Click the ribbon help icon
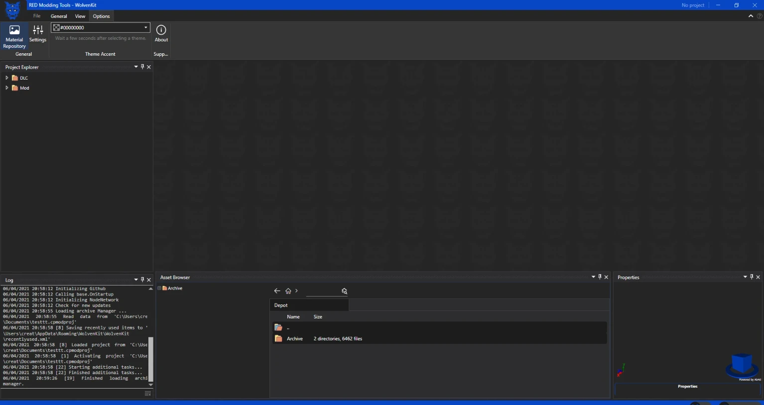Viewport: 764px width, 405px height. (760, 16)
